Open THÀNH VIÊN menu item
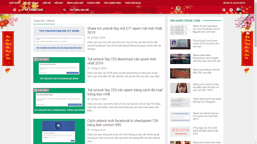The width and height of the screenshot is (257, 144). pos(94,3)
